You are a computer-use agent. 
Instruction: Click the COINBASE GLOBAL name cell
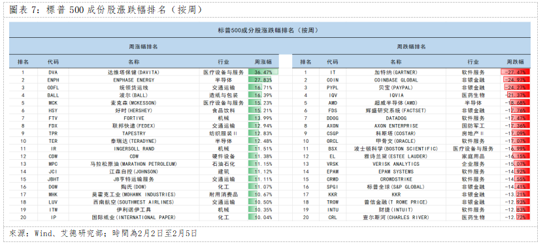click(x=395, y=80)
